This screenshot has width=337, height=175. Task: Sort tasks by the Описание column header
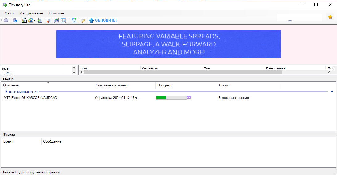click(x=48, y=85)
